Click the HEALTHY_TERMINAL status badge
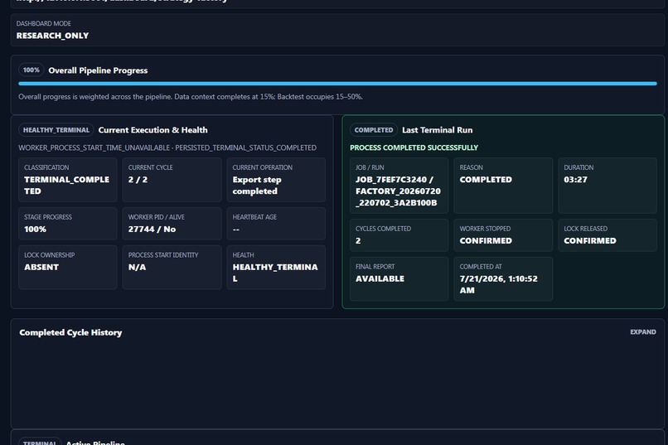The width and height of the screenshot is (668, 445). [56, 130]
